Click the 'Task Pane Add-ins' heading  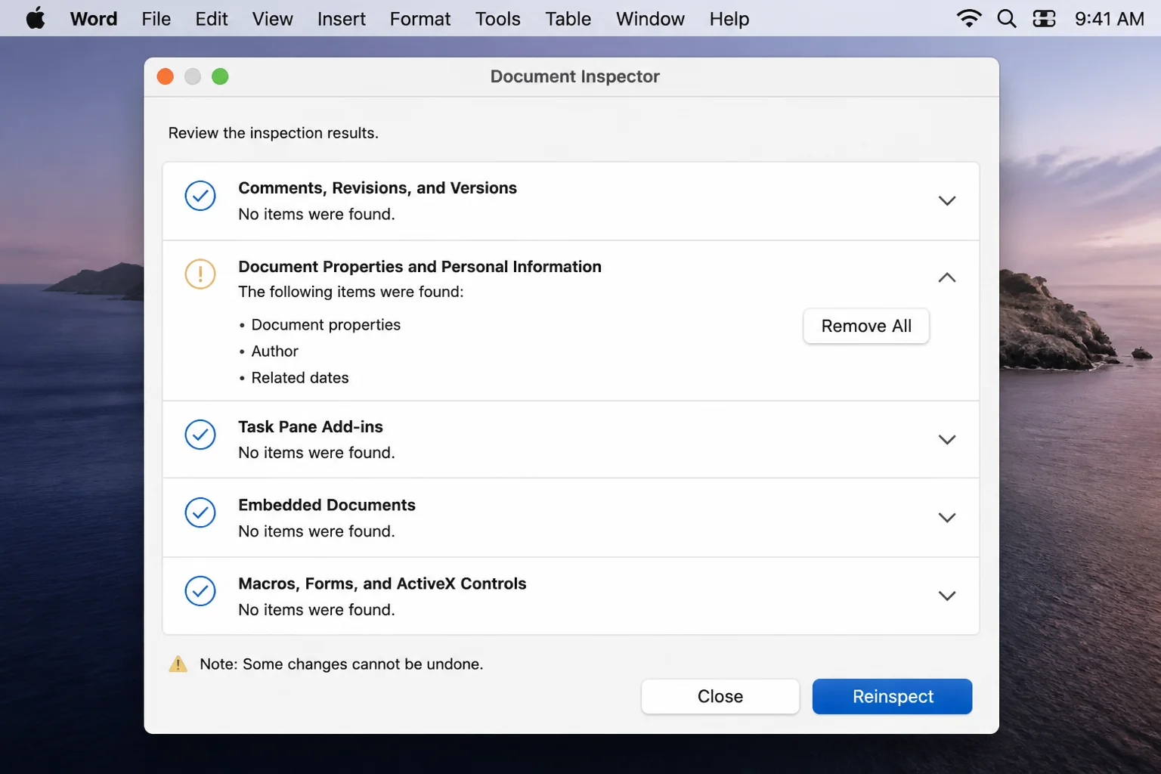click(x=311, y=427)
